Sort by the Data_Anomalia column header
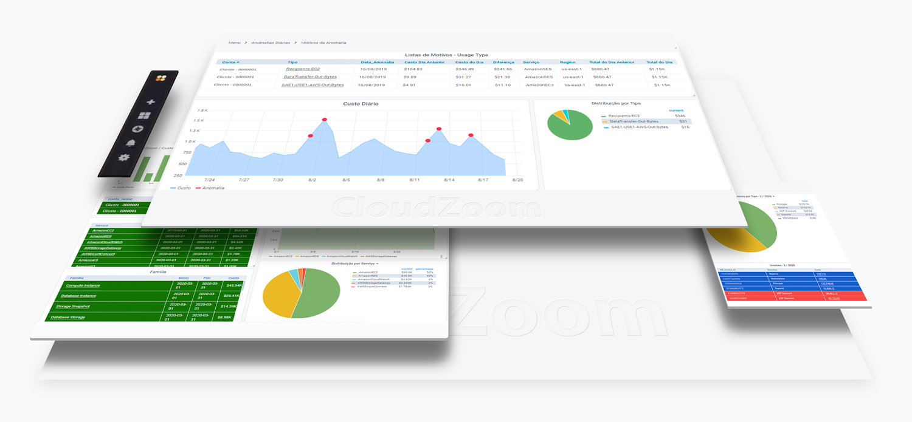The width and height of the screenshot is (912, 422). (x=377, y=62)
